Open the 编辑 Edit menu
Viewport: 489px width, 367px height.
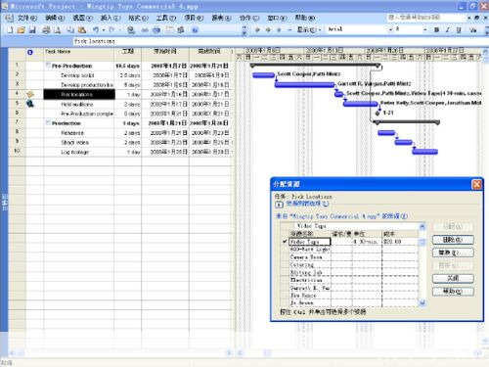tap(54, 18)
